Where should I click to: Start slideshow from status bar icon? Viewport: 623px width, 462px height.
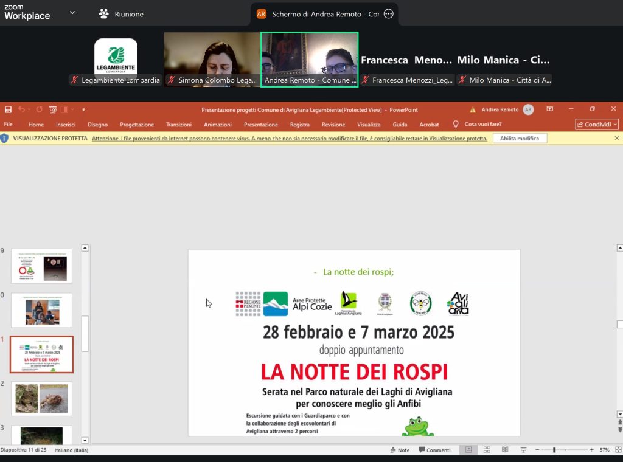pyautogui.click(x=523, y=450)
